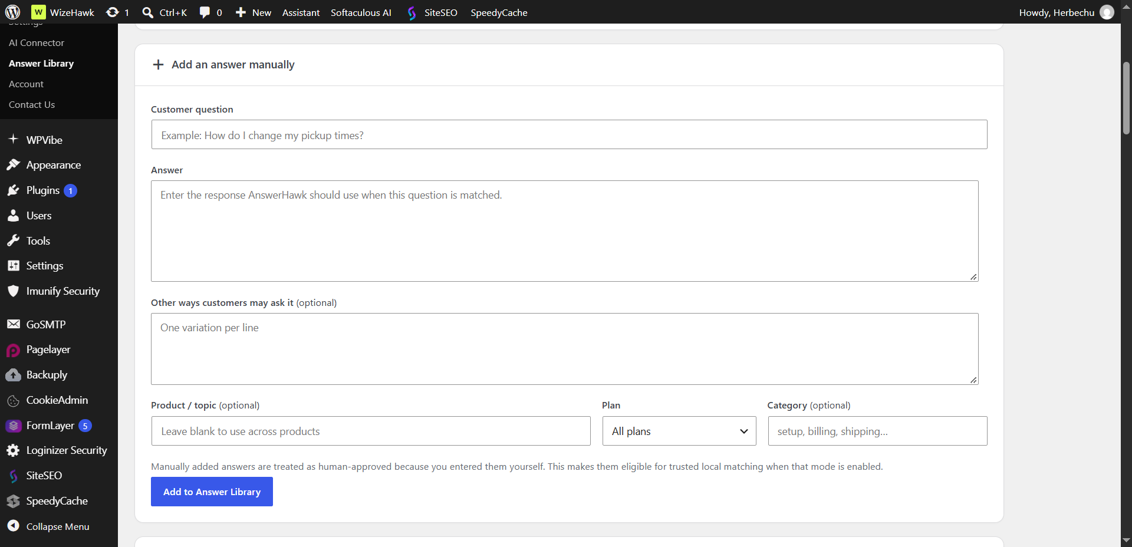Click the Backuply cloud icon
This screenshot has height=547, width=1132.
tap(13, 375)
